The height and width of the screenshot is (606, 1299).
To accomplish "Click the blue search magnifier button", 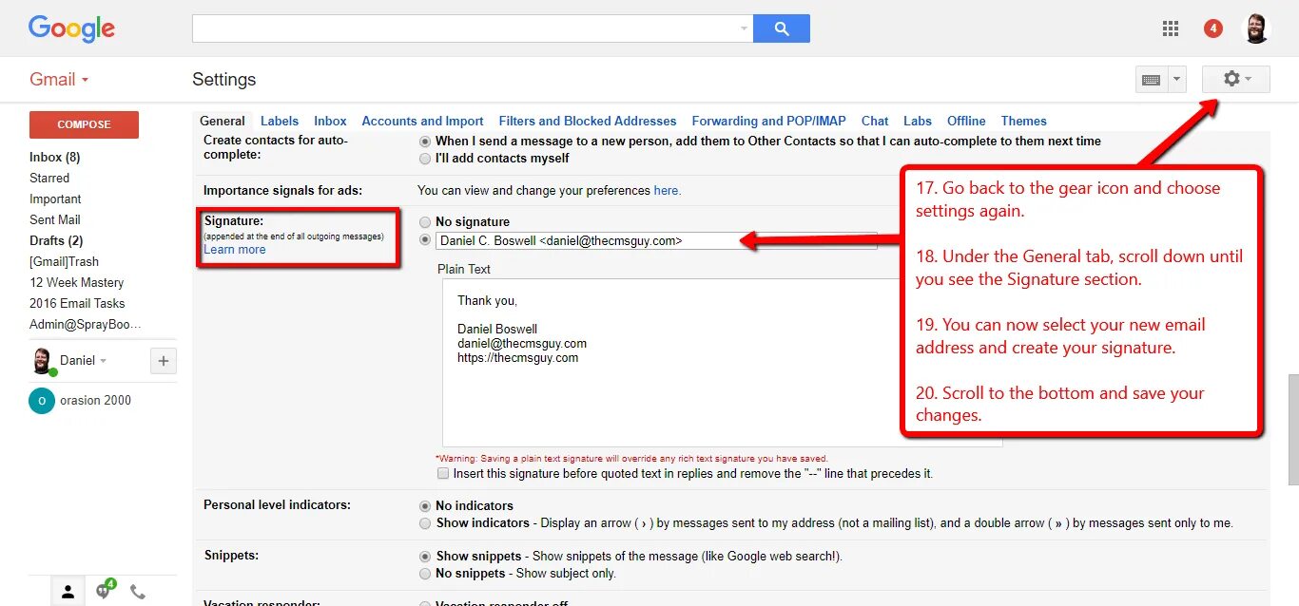I will click(782, 28).
